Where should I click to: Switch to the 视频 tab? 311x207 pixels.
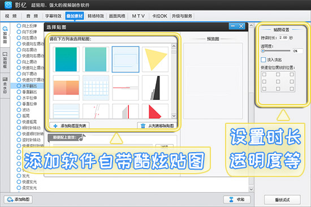tap(11, 16)
